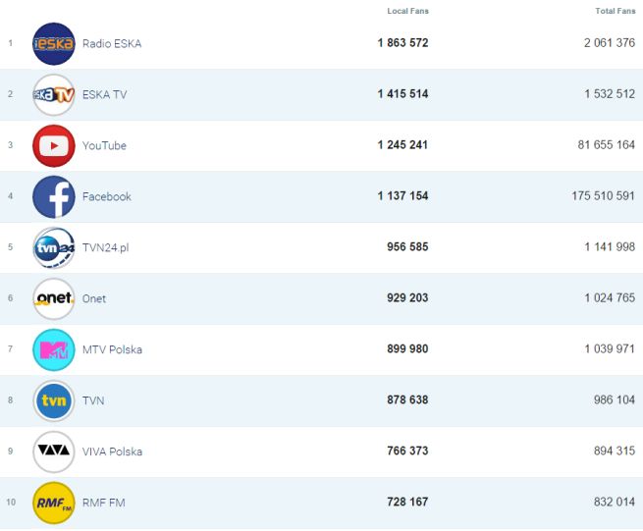Open the VIVA Polska name link
The image size is (643, 531).
112,452
